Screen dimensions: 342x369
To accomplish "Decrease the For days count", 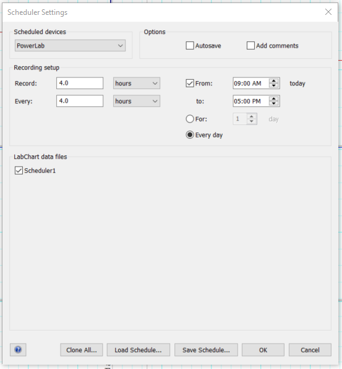I will pyautogui.click(x=252, y=121).
